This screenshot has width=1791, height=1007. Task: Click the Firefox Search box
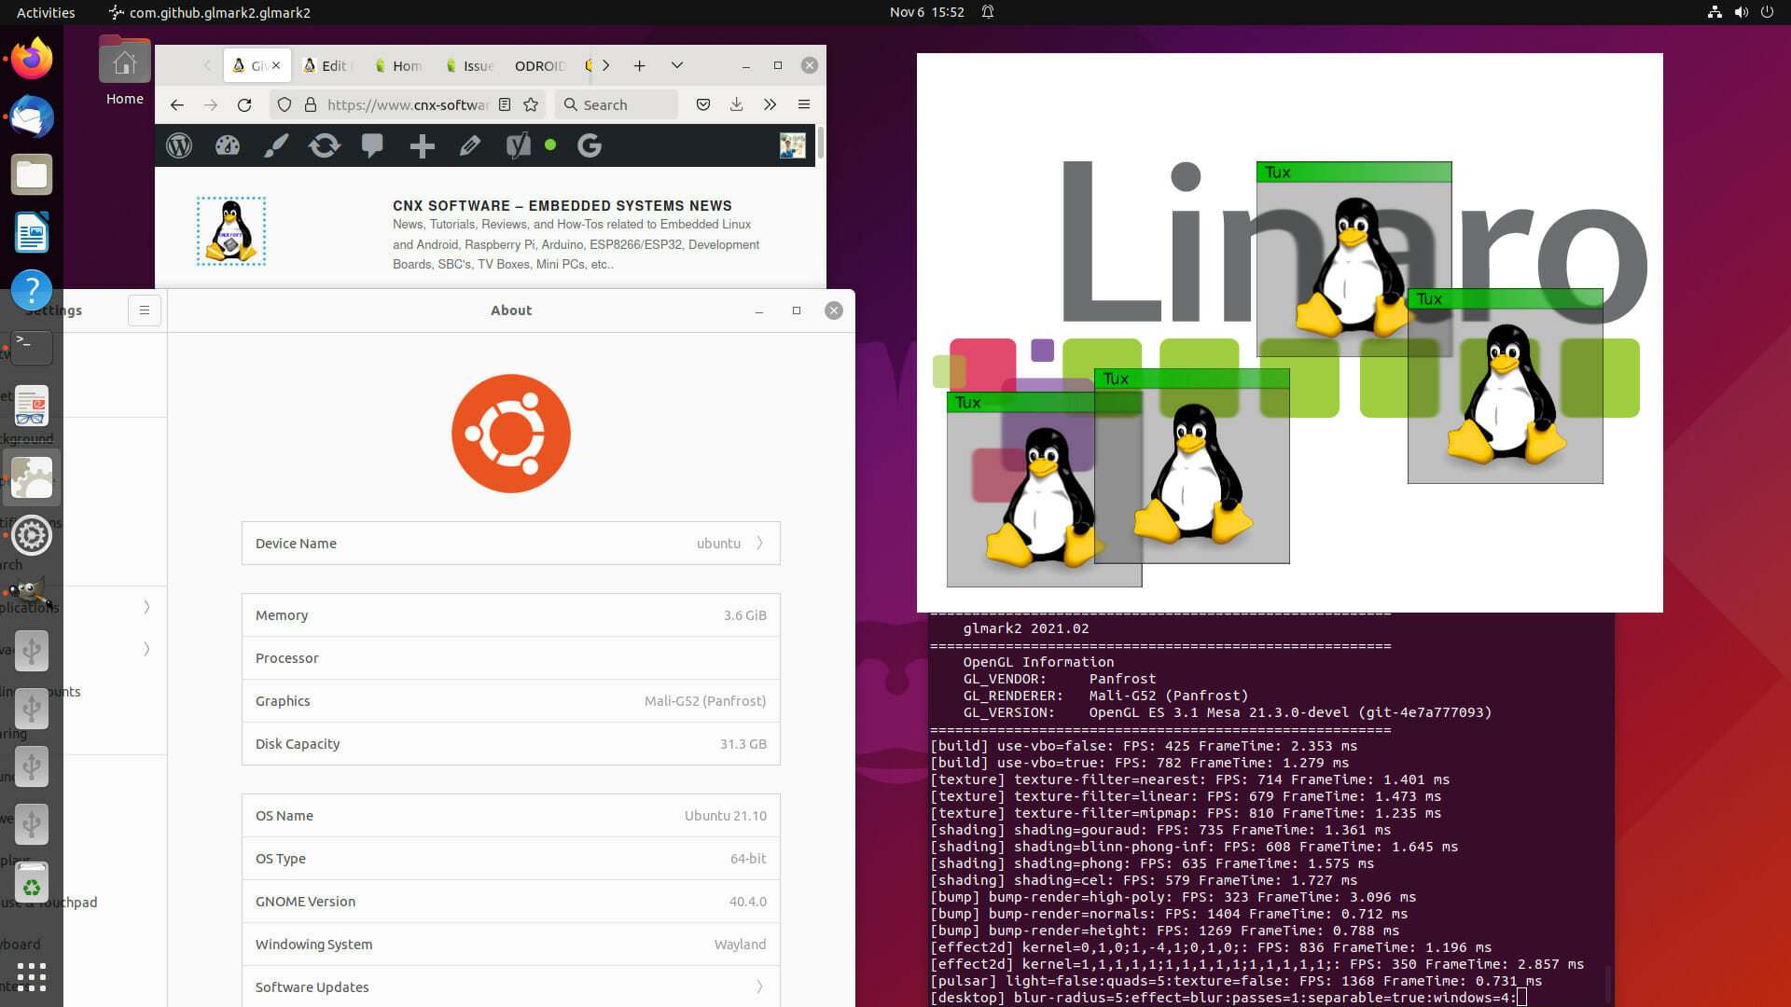(617, 104)
